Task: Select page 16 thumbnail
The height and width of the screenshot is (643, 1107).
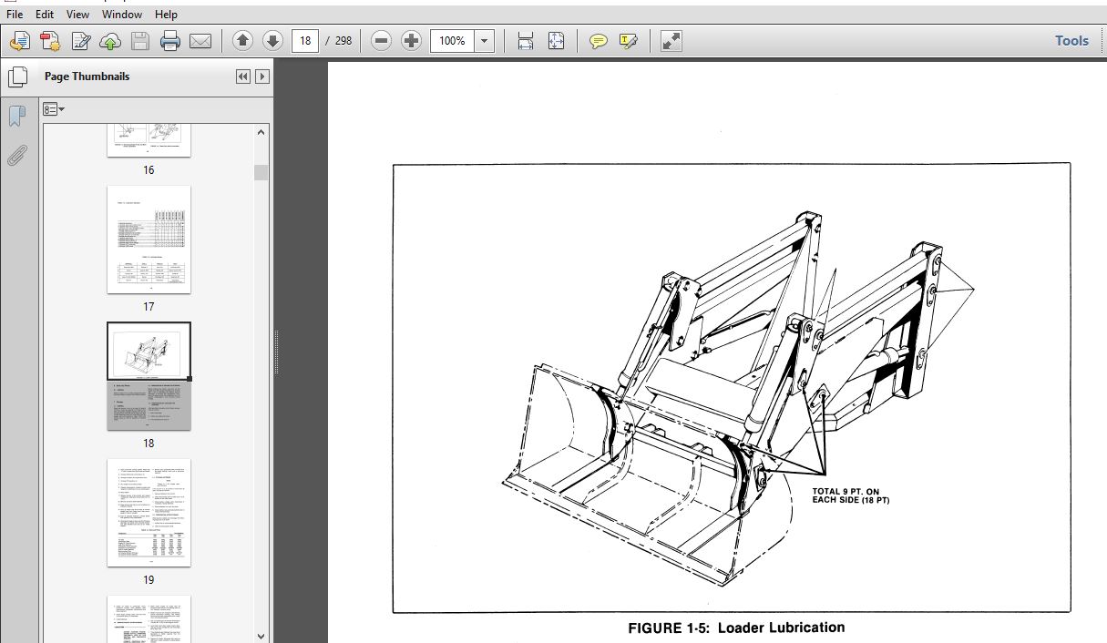Action: pyautogui.click(x=149, y=139)
